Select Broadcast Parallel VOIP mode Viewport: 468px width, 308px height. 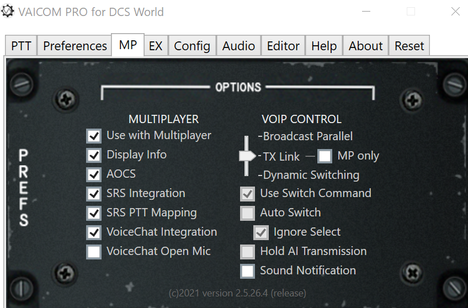[x=308, y=136]
